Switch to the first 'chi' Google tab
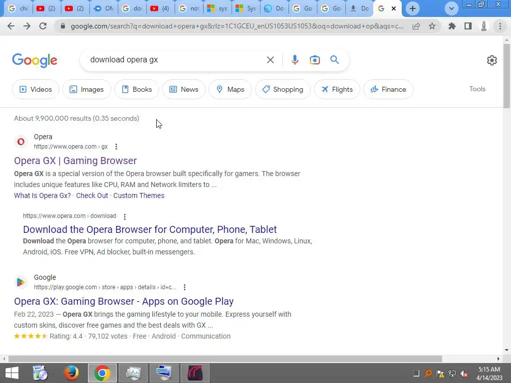The height and width of the screenshot is (383, 511). pyautogui.click(x=18, y=8)
